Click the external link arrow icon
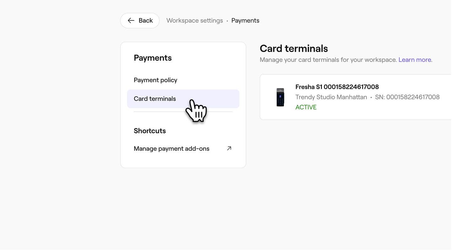 click(229, 148)
